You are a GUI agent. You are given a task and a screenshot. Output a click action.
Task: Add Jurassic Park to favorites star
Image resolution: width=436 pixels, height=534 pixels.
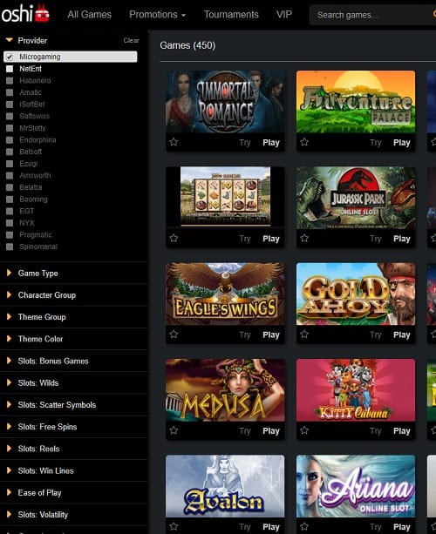pyautogui.click(x=304, y=238)
